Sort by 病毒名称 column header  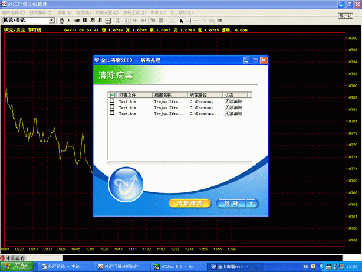click(170, 95)
